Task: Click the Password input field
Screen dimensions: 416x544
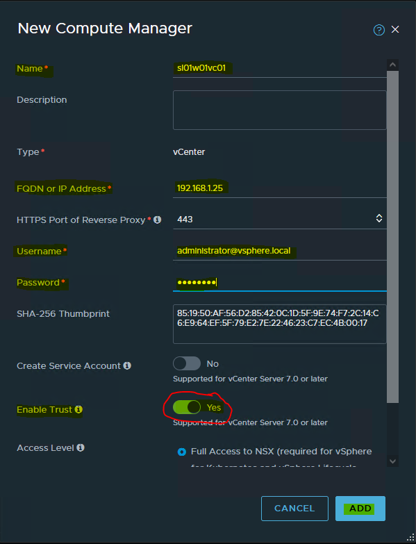Action: pyautogui.click(x=280, y=282)
